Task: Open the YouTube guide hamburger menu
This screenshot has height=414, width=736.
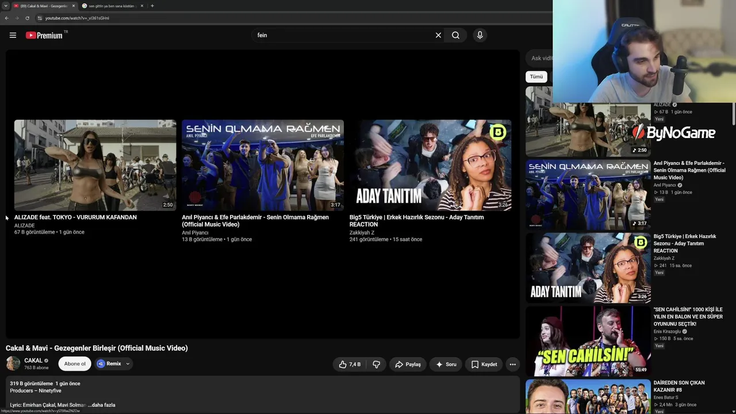Action: [13, 35]
